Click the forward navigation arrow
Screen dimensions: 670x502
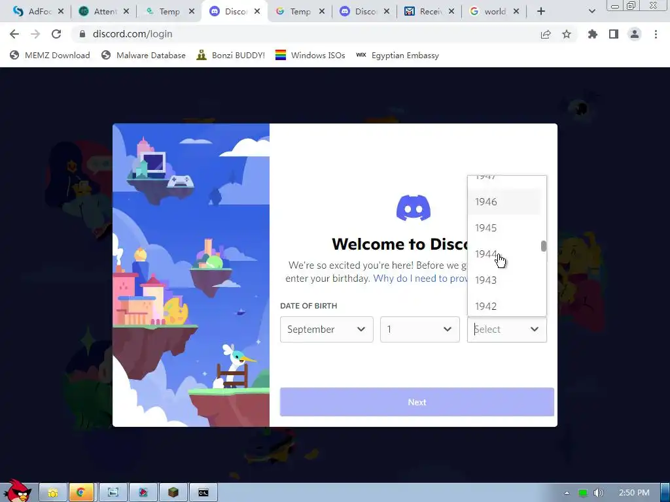pos(35,34)
